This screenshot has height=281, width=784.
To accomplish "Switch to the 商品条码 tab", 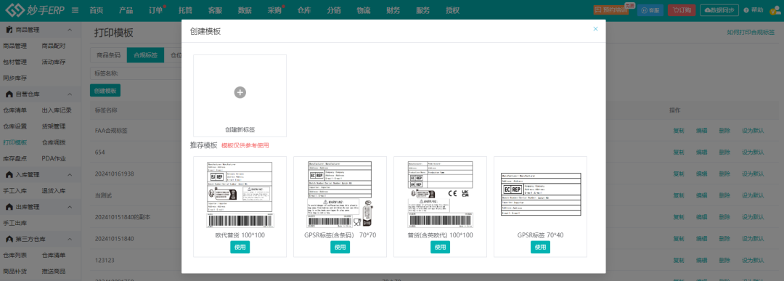I will pos(108,55).
